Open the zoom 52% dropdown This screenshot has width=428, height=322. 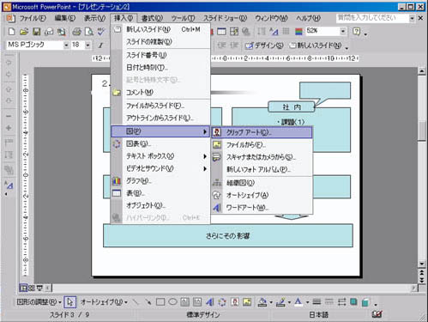click(343, 31)
